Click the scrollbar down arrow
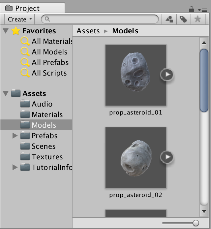Image resolution: width=211 pixels, height=229 pixels. tap(204, 211)
